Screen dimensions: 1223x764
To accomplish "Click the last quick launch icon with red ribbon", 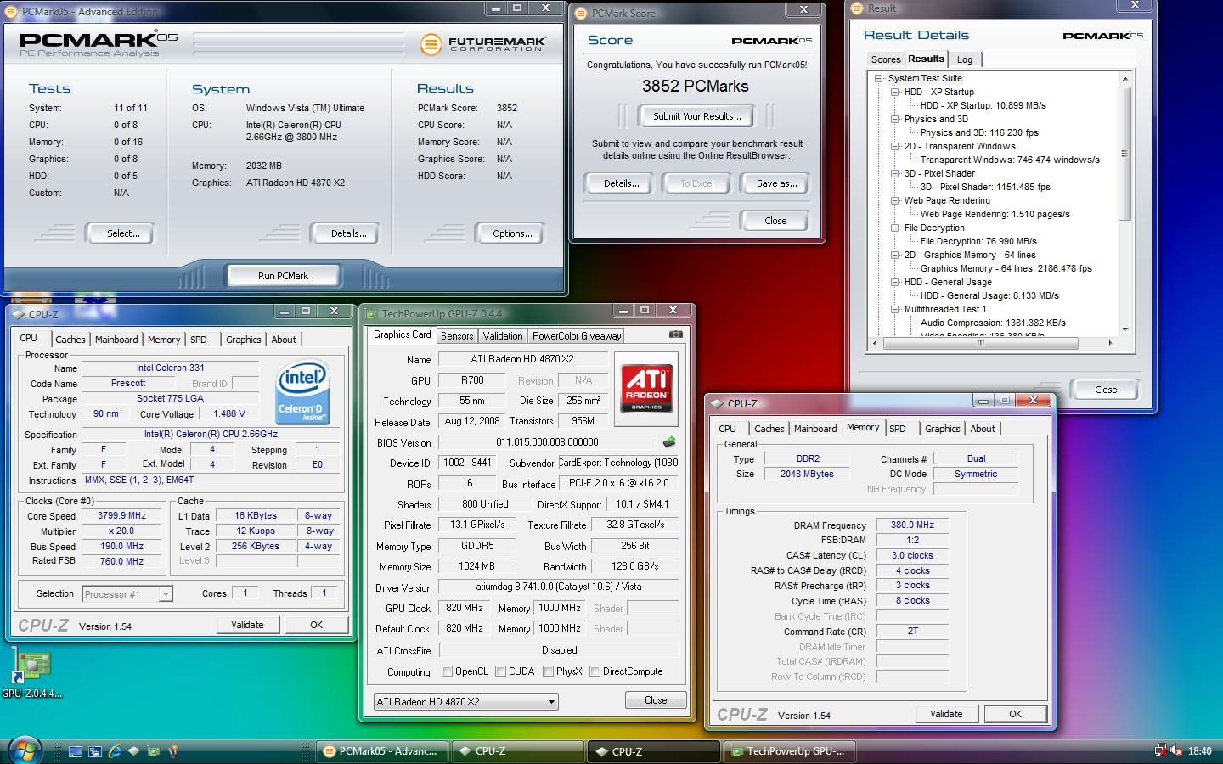I will [173, 751].
